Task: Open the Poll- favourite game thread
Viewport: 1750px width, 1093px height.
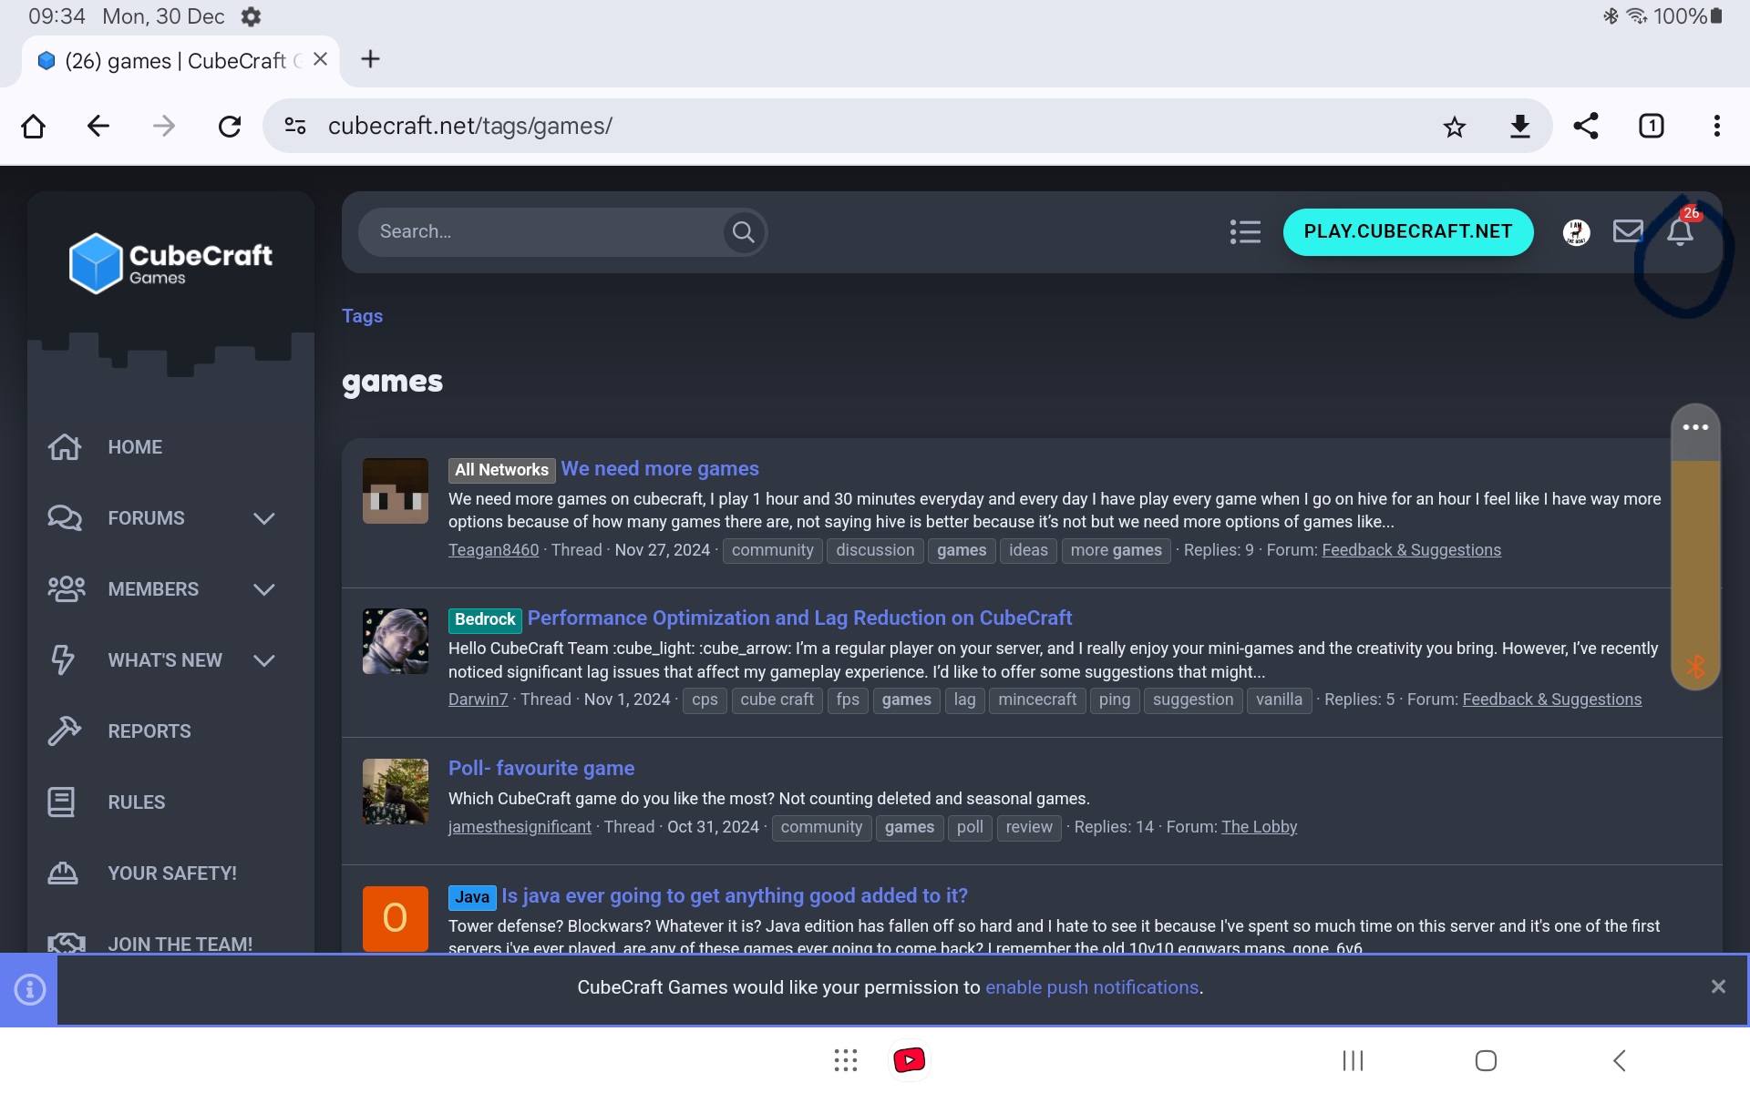Action: click(x=541, y=768)
